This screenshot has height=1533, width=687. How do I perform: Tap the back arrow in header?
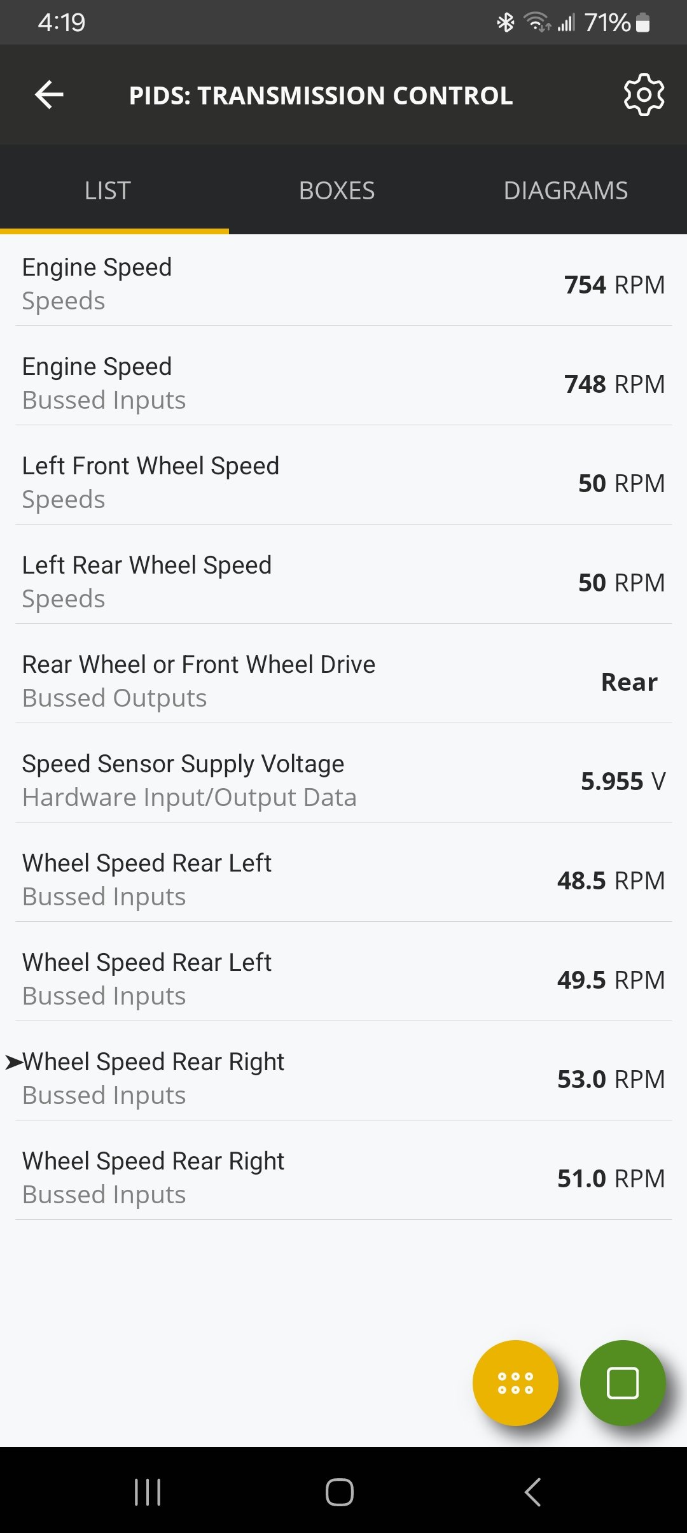tap(49, 95)
